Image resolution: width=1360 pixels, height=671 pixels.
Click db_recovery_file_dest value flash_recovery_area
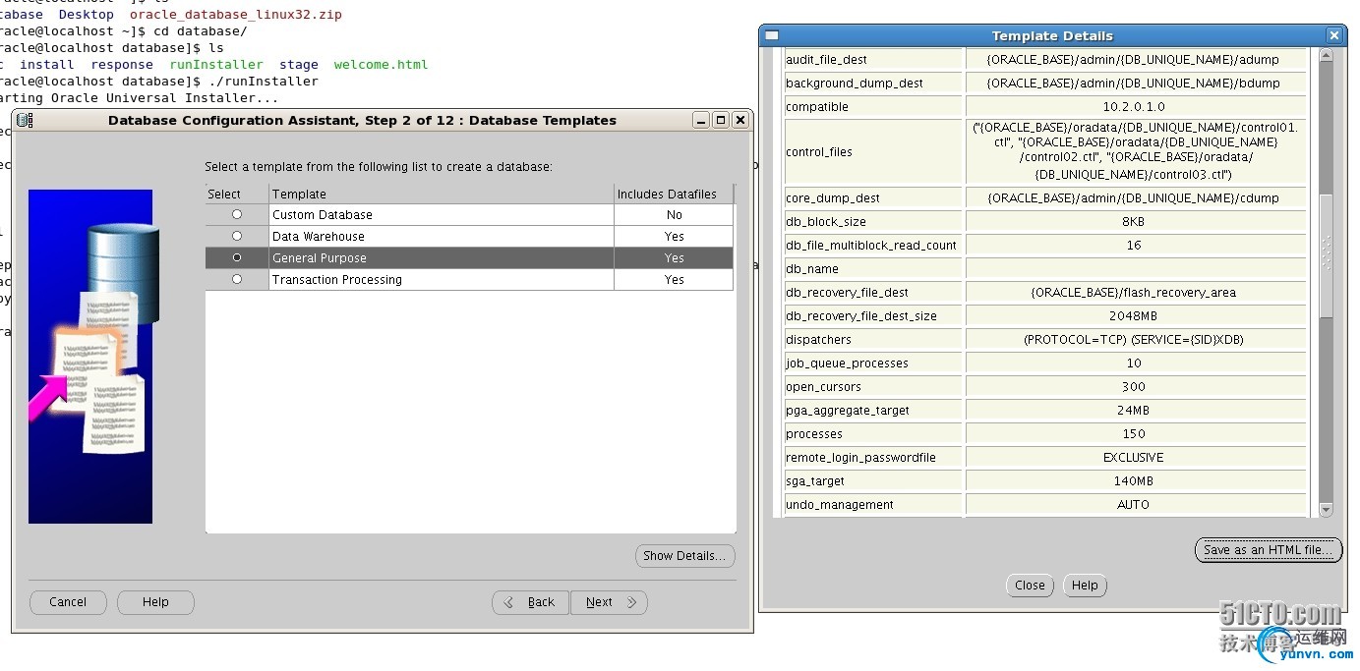pyautogui.click(x=1134, y=292)
